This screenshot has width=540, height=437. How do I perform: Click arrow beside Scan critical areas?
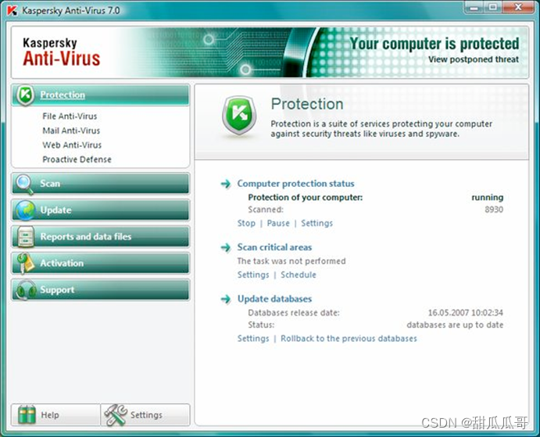click(226, 248)
